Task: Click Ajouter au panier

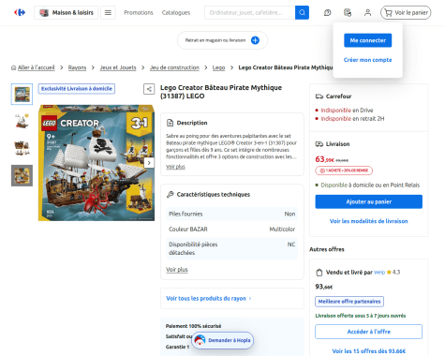Action: pos(369,201)
